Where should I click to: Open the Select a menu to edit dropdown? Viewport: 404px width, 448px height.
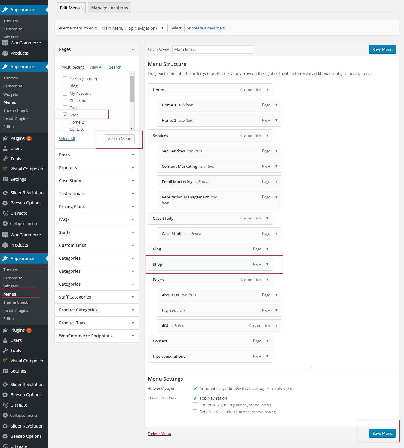pyautogui.click(x=132, y=28)
